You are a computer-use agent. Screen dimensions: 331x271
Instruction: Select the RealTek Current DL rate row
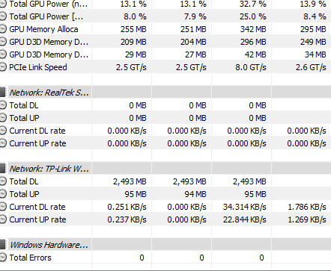(x=165, y=131)
